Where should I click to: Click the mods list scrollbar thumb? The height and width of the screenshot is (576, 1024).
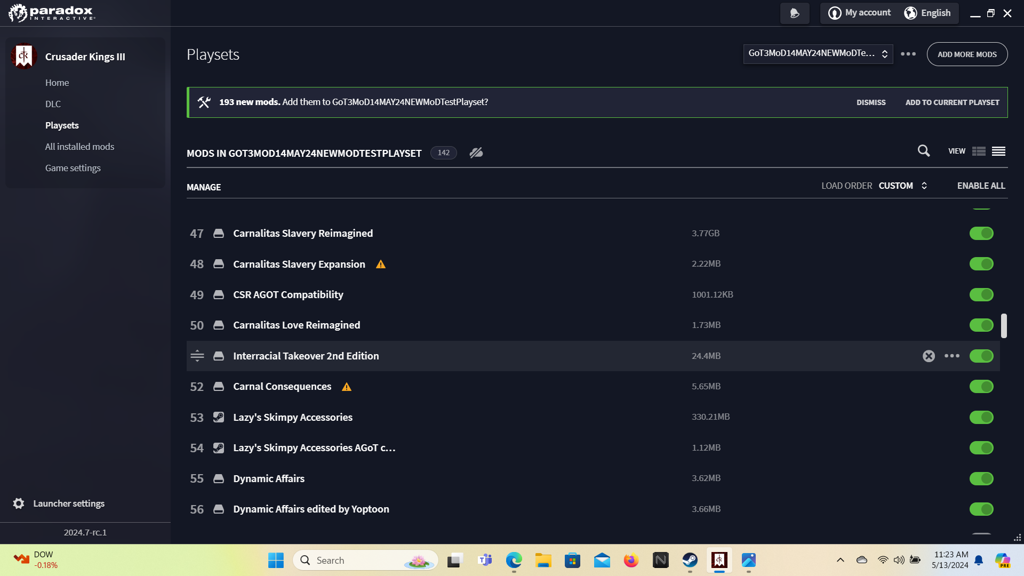coord(1004,325)
